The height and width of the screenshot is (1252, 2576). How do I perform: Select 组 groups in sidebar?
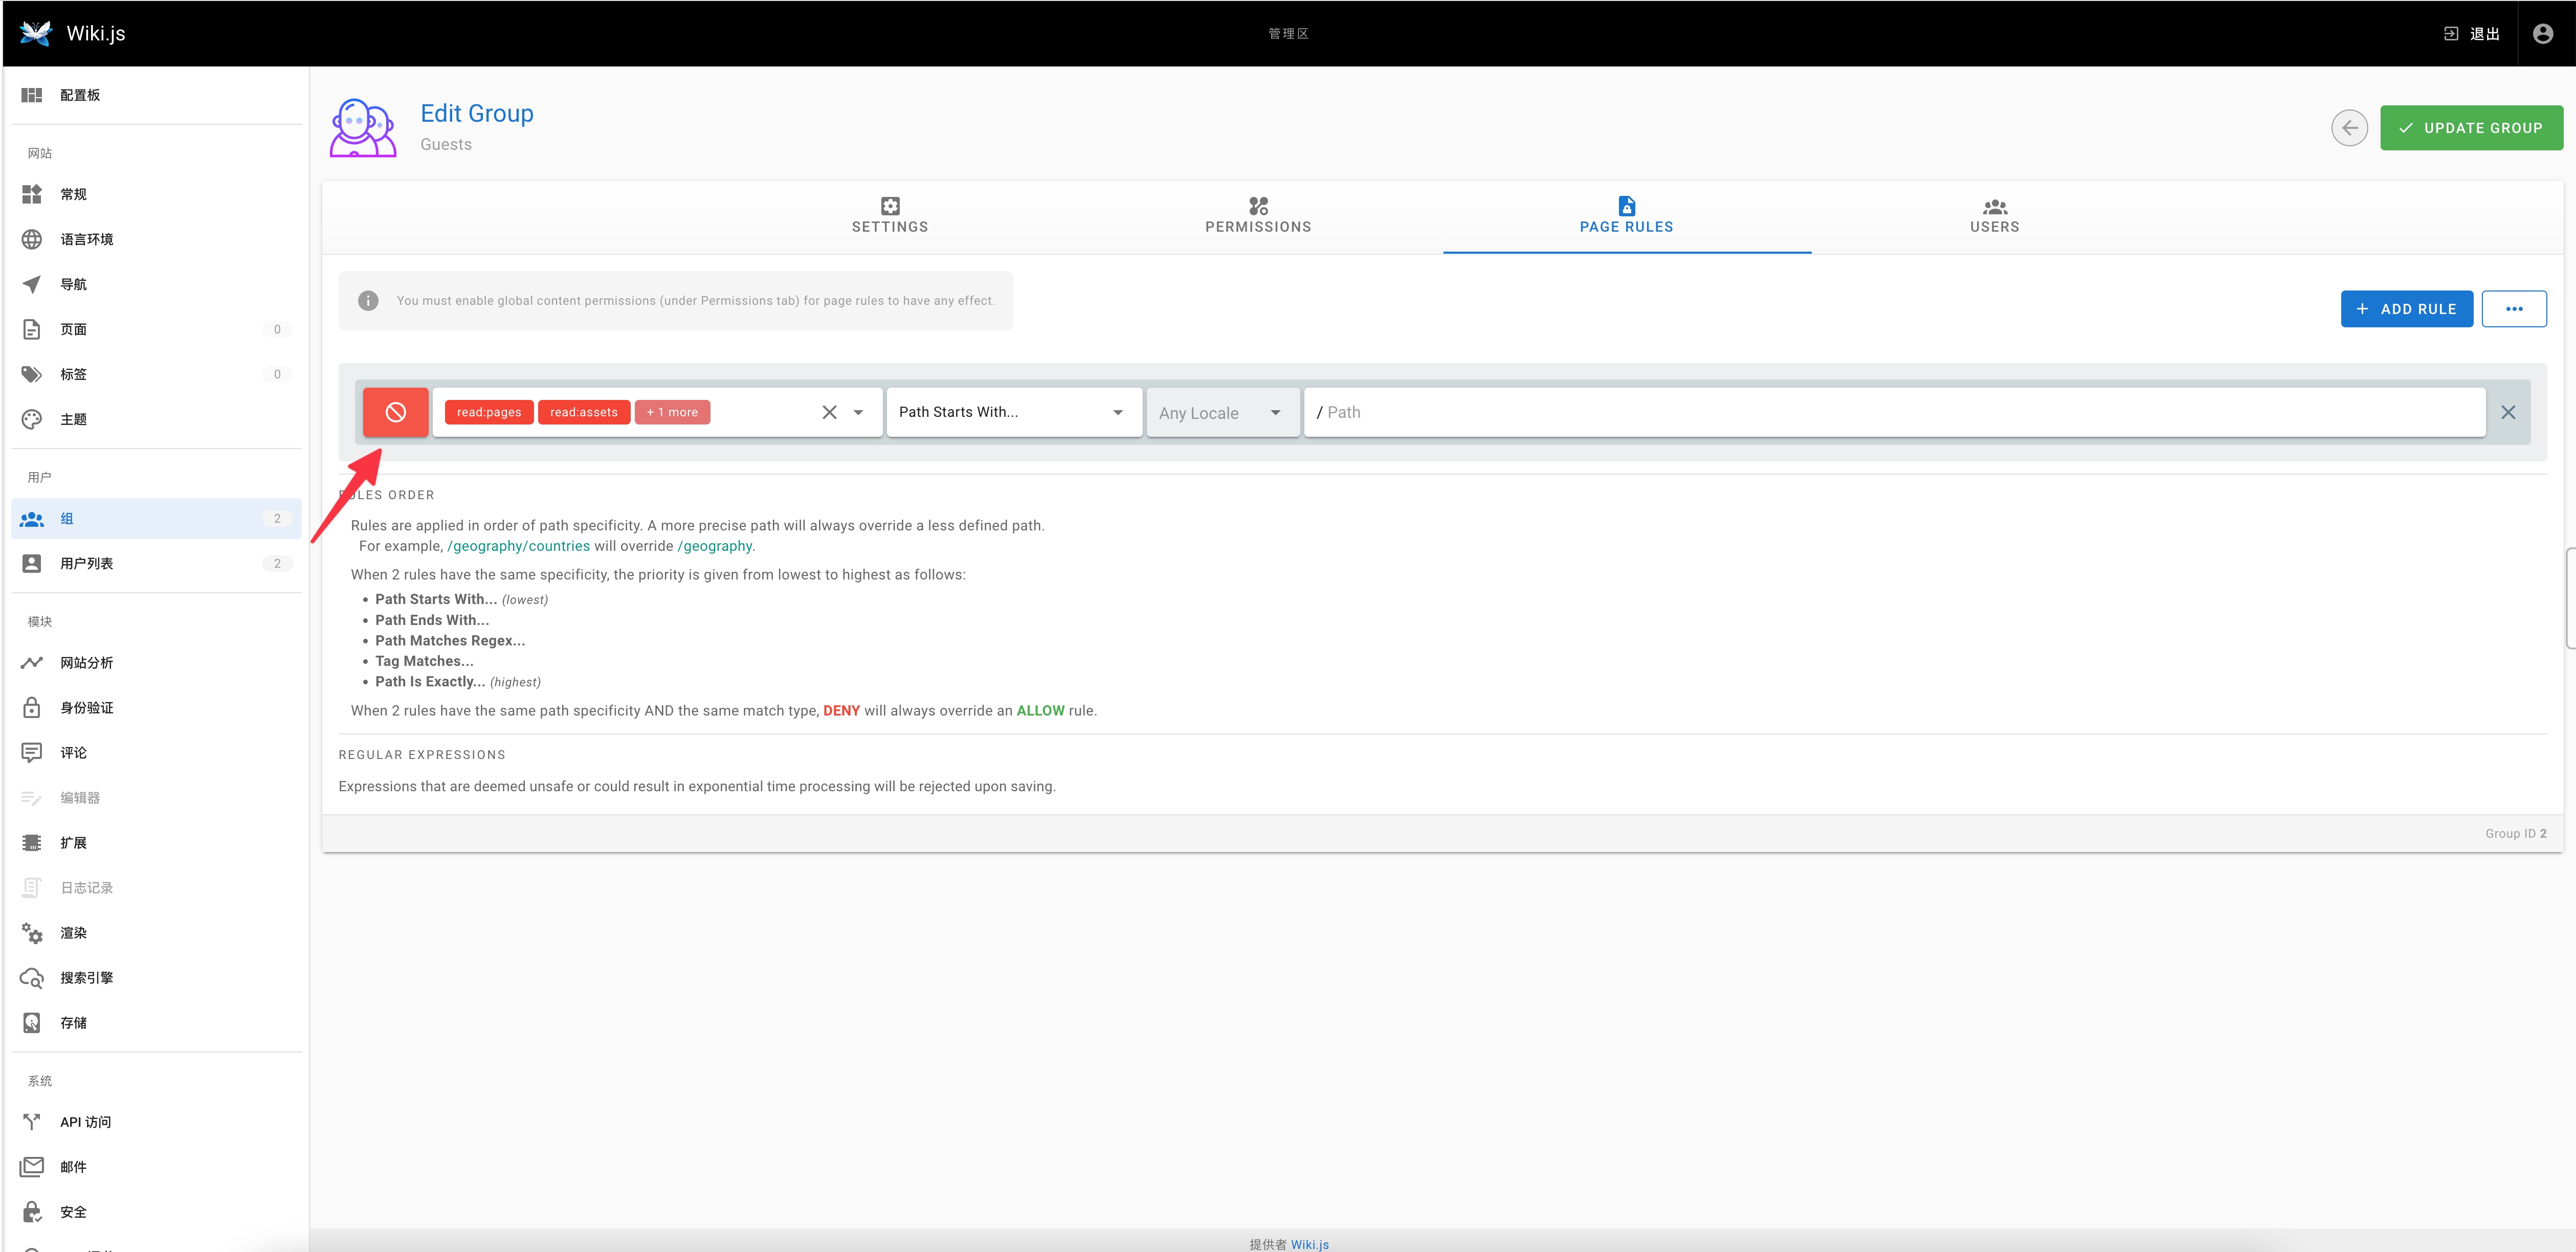click(156, 518)
